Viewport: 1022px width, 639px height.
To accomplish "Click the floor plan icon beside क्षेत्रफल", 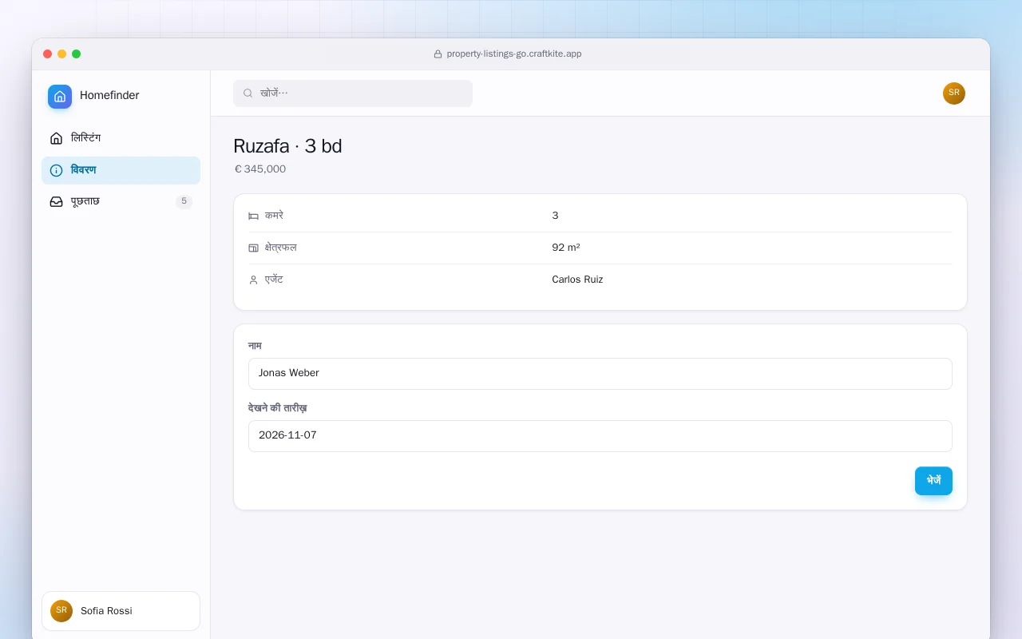I will pyautogui.click(x=253, y=248).
